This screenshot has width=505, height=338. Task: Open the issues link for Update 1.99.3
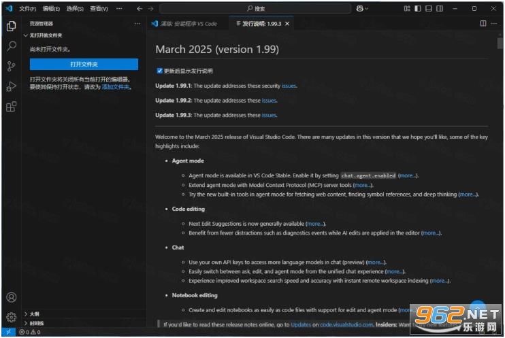[270, 115]
